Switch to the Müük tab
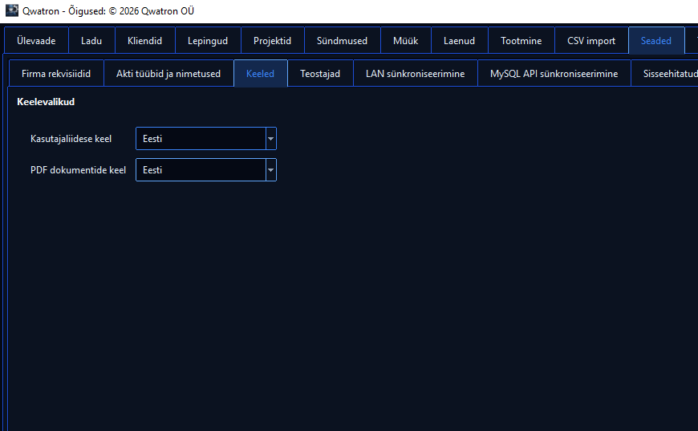Image resolution: width=698 pixels, height=431 pixels. [406, 40]
